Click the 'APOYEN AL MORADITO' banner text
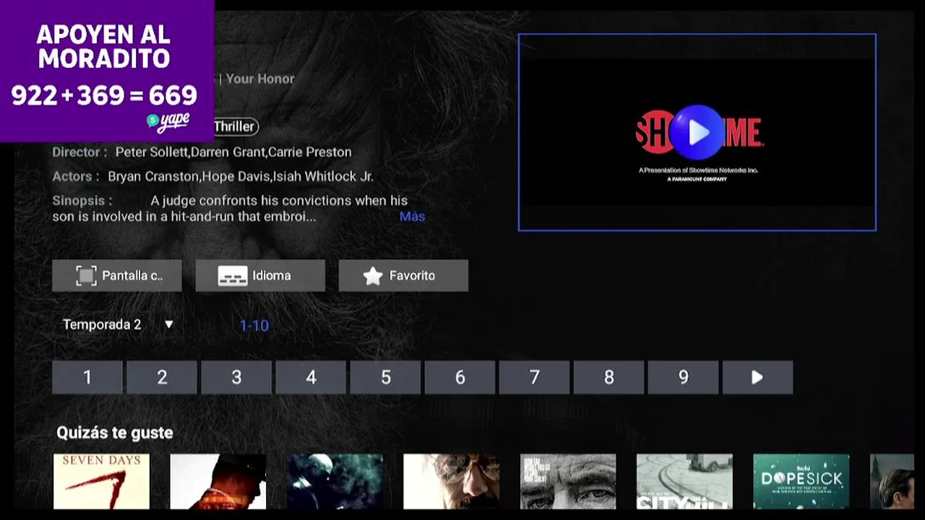925x520 pixels. [x=104, y=45]
